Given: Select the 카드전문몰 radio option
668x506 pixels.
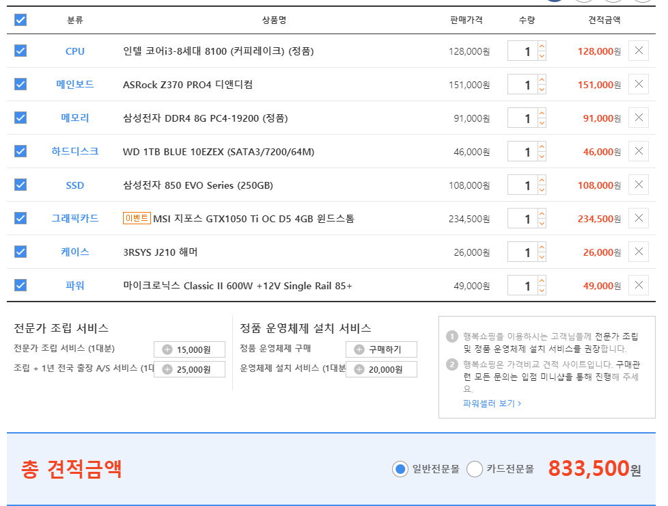Looking at the screenshot, I should (475, 469).
